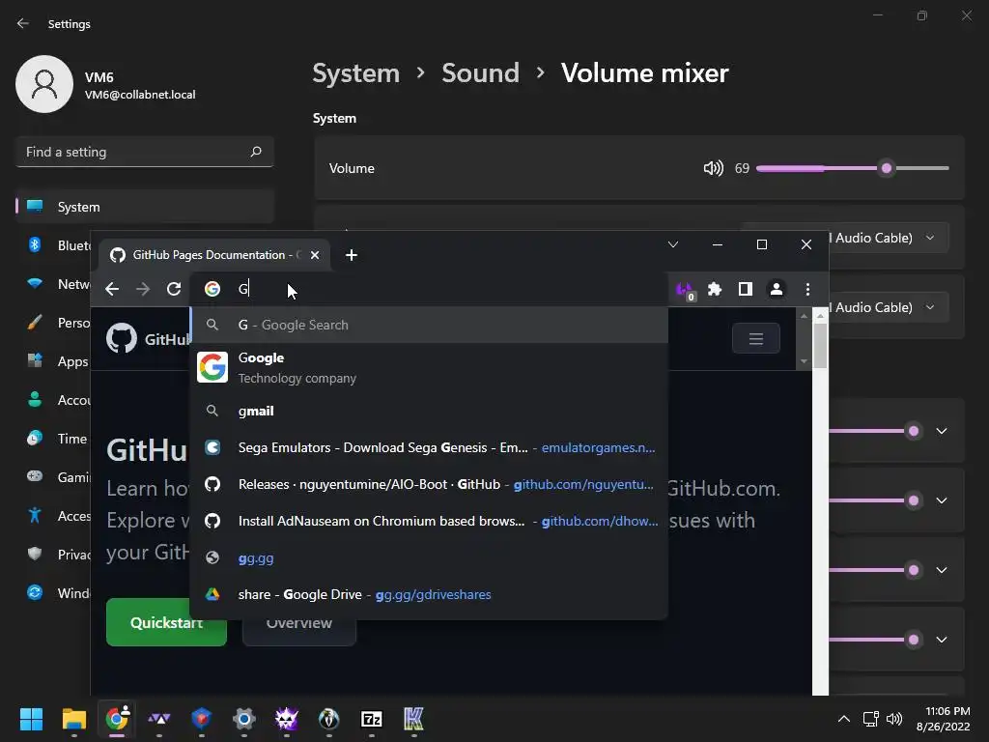The height and width of the screenshot is (742, 989).
Task: Open File Explorer from the taskbar
Action: pos(73,719)
